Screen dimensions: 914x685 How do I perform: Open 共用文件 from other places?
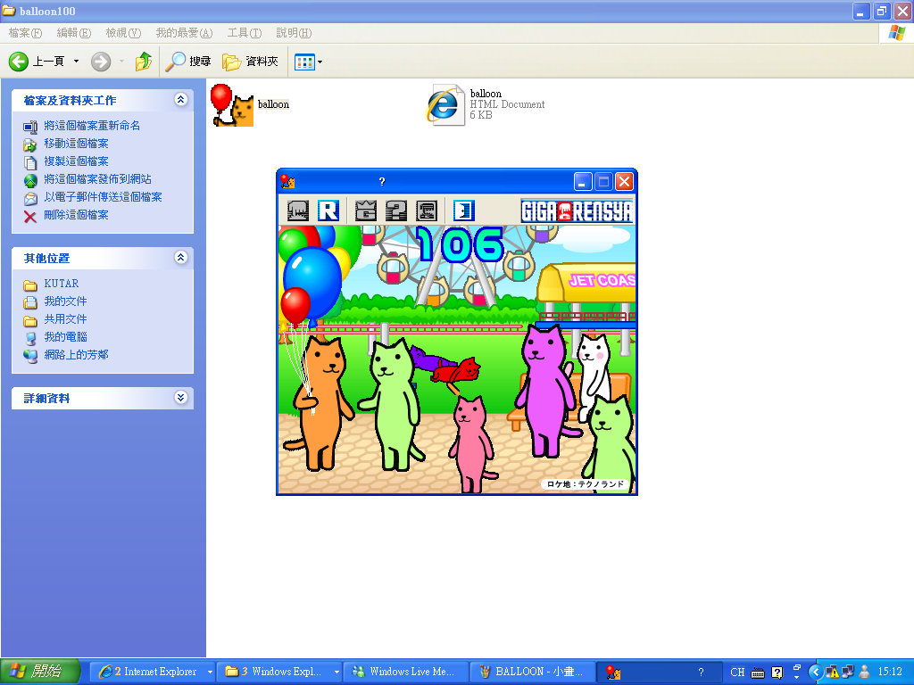[65, 319]
